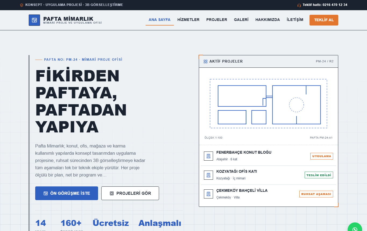Click the Çekmeköy Bahçeli Villa building icon
This screenshot has width=367, height=231.
208,194
